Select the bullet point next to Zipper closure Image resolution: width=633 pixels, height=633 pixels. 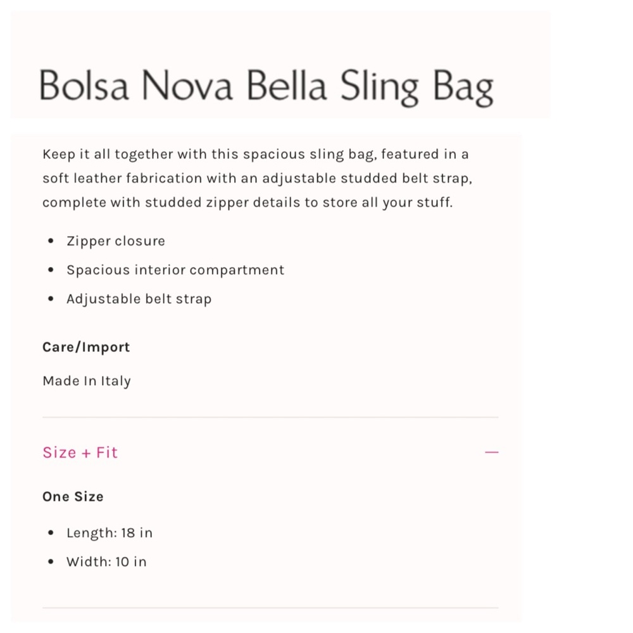51,241
